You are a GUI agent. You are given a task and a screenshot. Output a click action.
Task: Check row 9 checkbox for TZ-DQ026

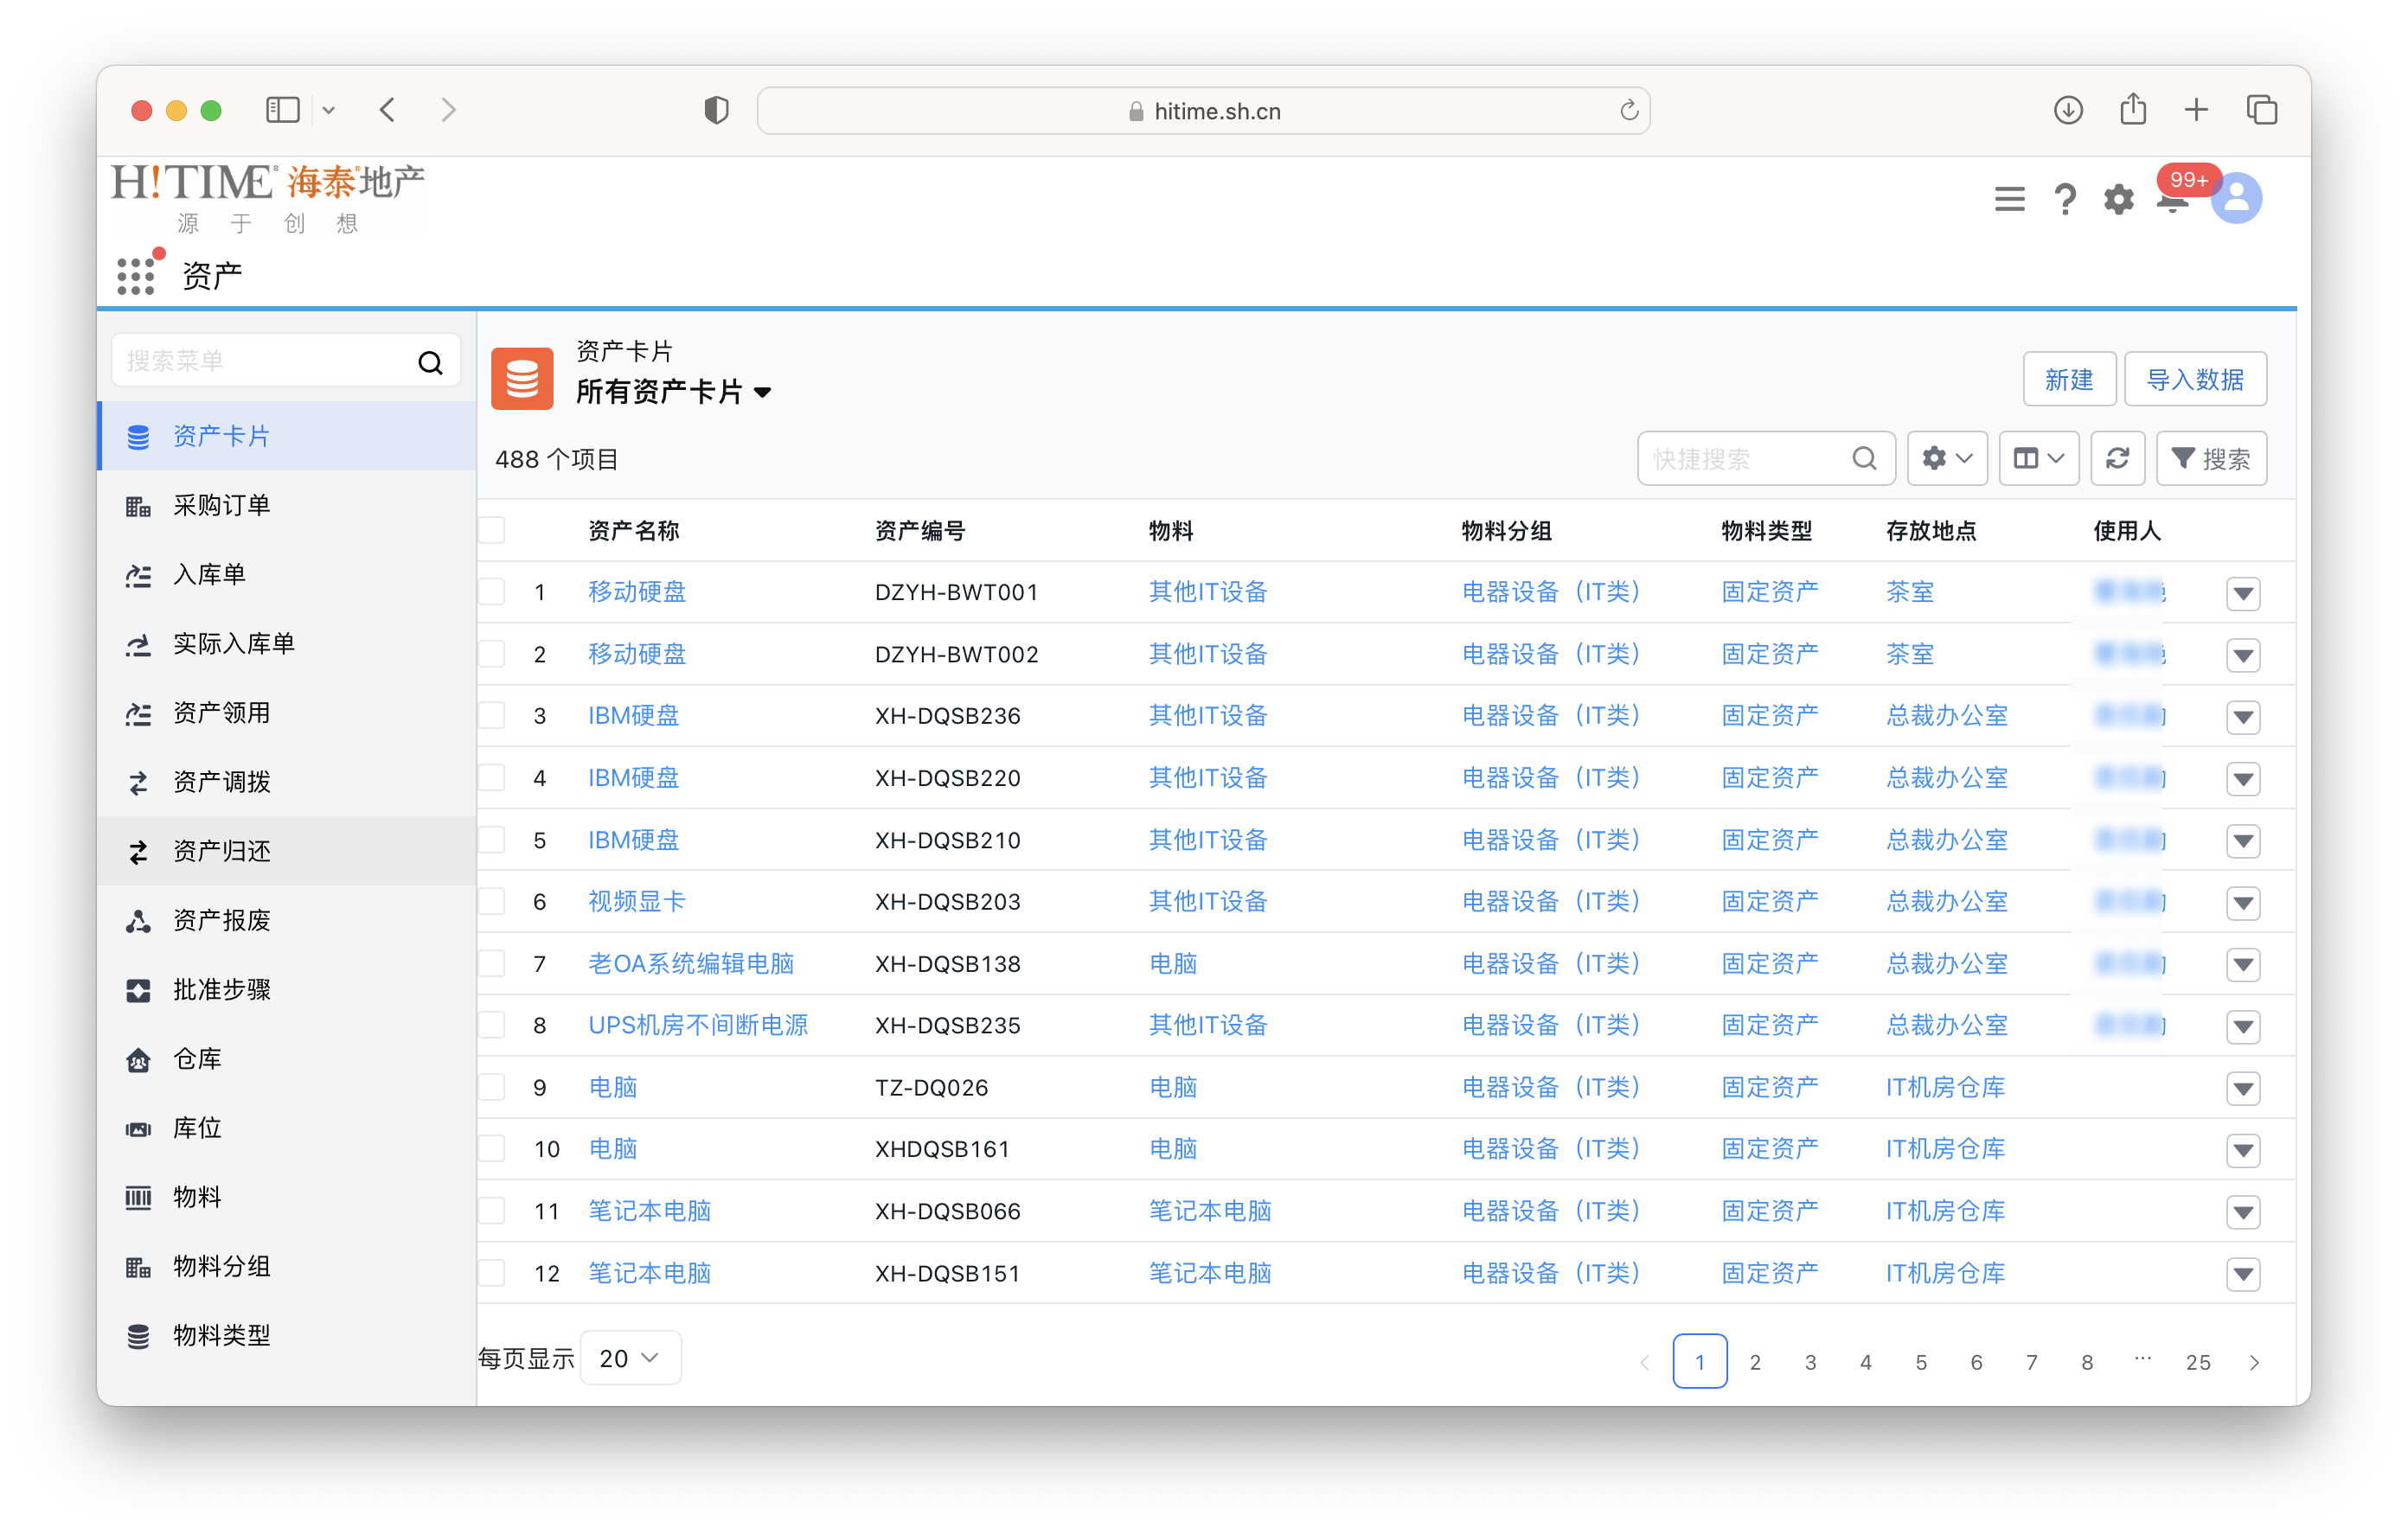(491, 1087)
